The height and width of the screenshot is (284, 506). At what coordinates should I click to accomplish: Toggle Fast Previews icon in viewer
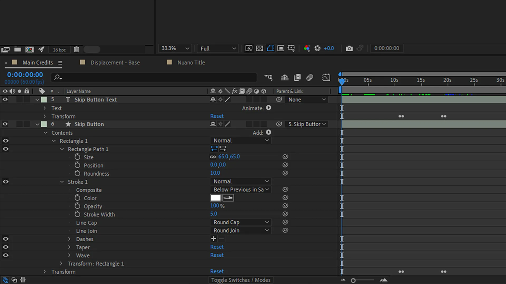tap(249, 48)
